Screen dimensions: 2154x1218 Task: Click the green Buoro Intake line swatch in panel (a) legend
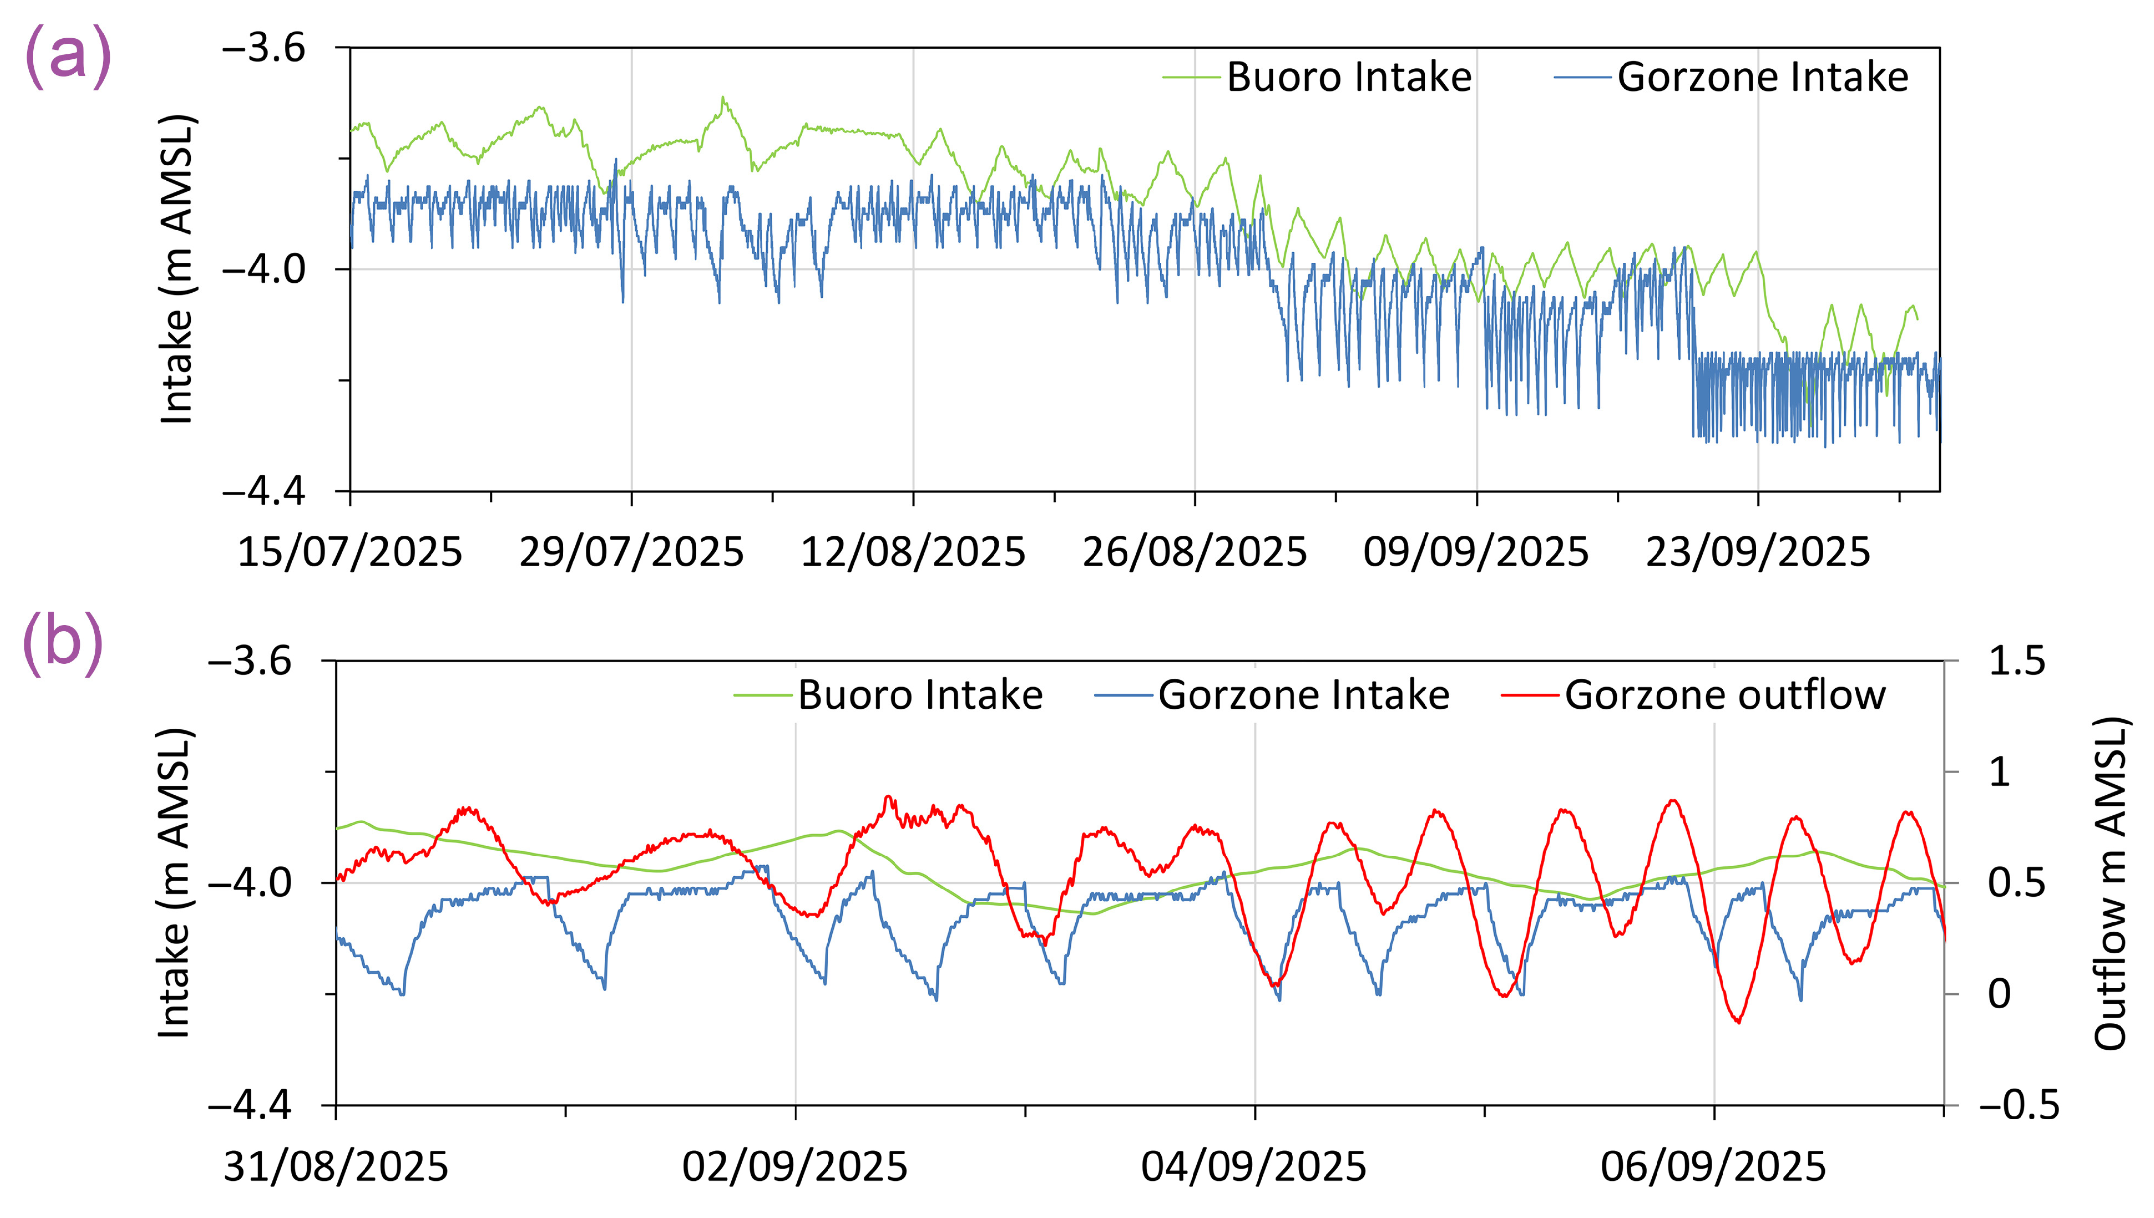pos(1191,78)
